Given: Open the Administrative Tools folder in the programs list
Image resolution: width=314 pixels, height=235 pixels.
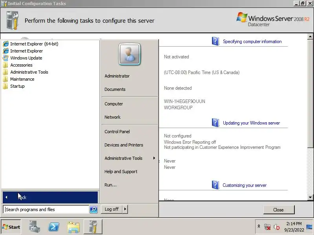Looking at the screenshot, I should tap(29, 72).
